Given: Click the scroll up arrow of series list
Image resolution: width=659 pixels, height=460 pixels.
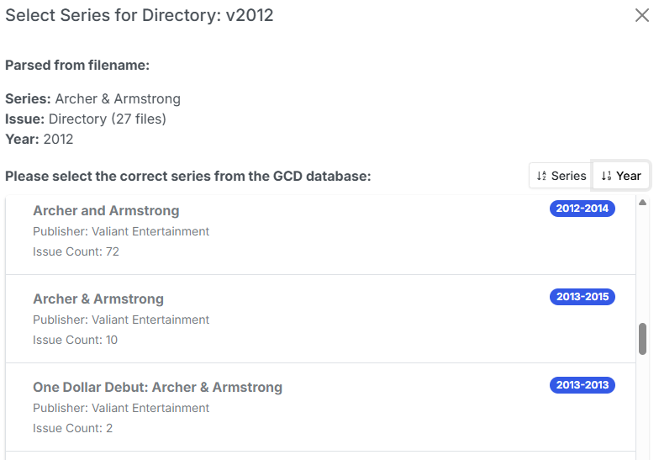Looking at the screenshot, I should [643, 203].
